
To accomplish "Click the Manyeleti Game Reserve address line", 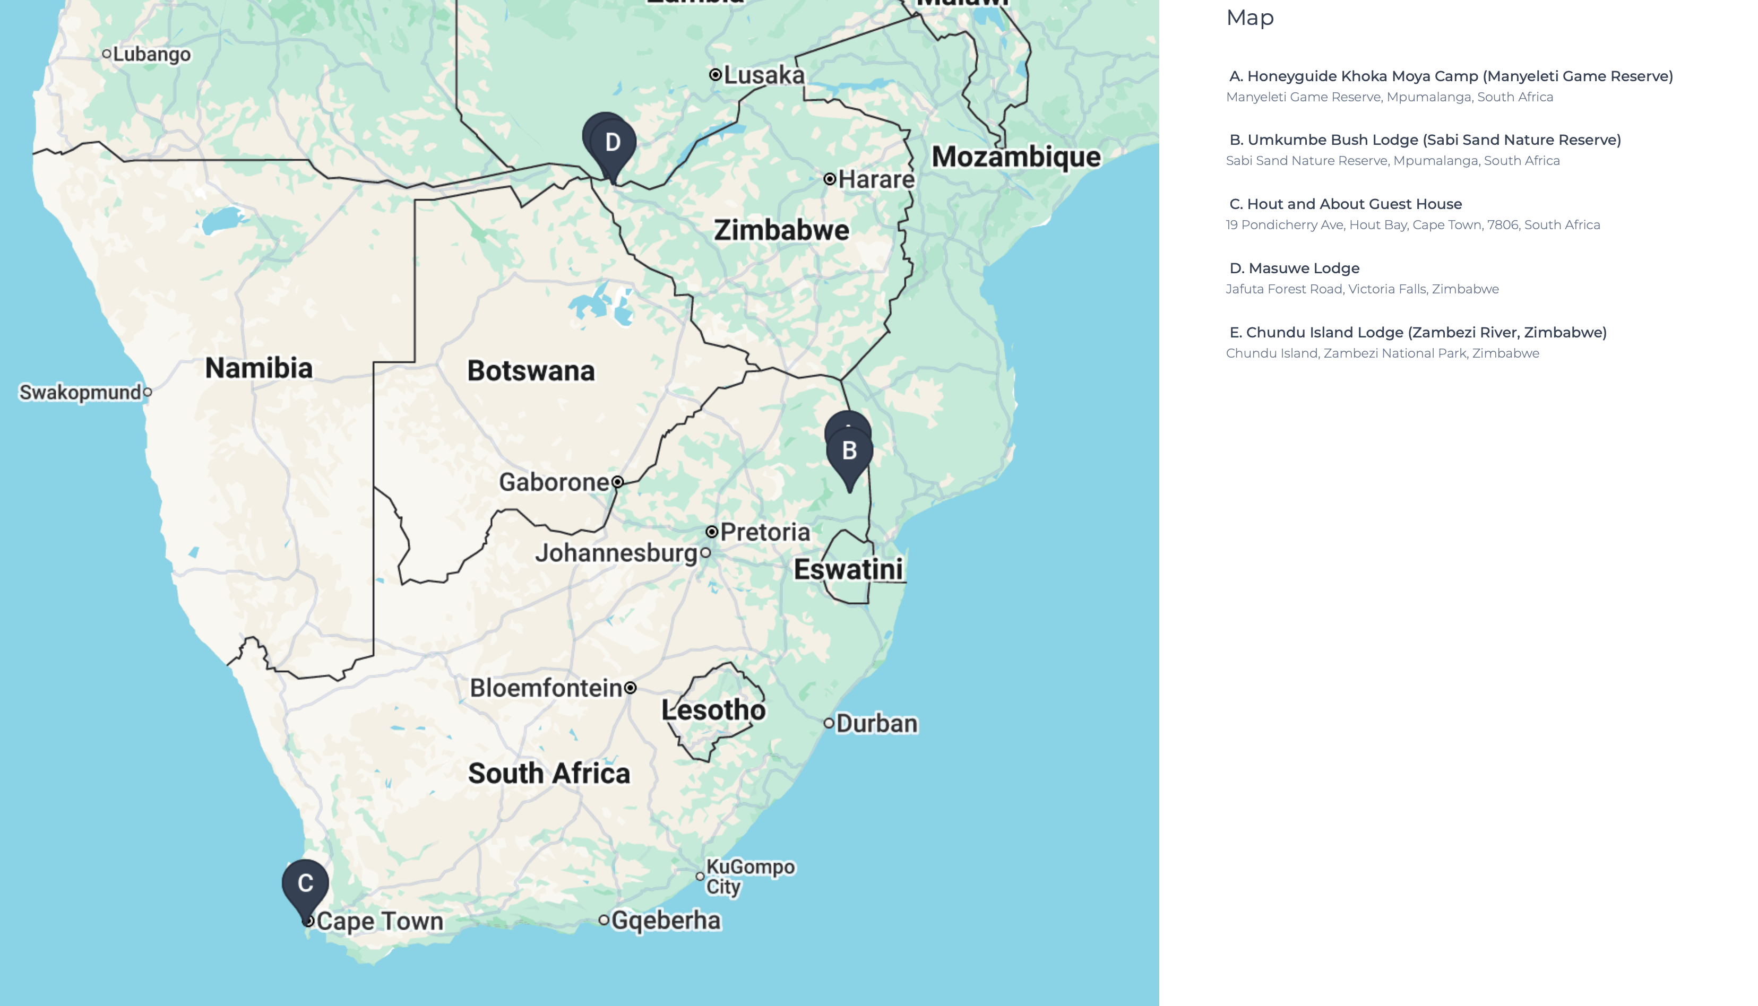I will (x=1389, y=97).
